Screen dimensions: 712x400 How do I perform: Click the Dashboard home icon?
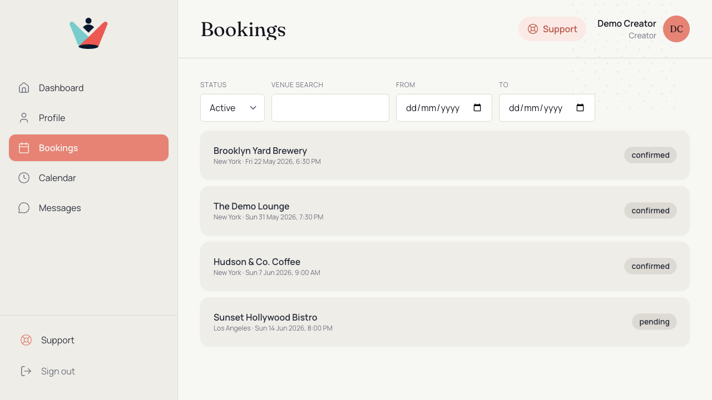pyautogui.click(x=24, y=88)
